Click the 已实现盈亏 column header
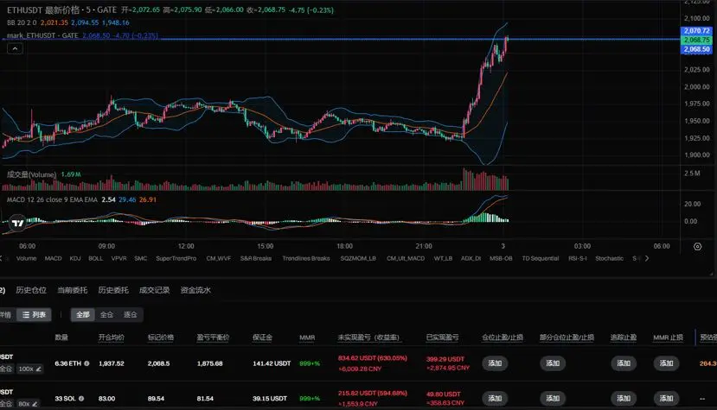717x410 pixels. tap(442, 337)
